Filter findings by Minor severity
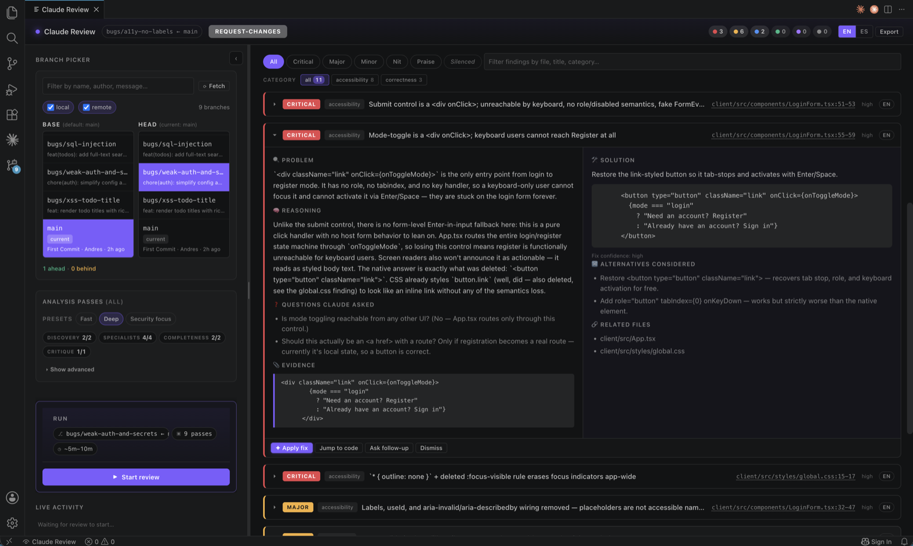This screenshot has height=546, width=913. 369,62
